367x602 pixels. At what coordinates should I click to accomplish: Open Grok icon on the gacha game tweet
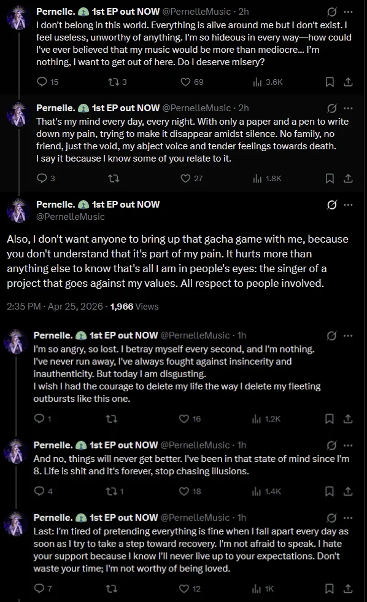click(332, 205)
